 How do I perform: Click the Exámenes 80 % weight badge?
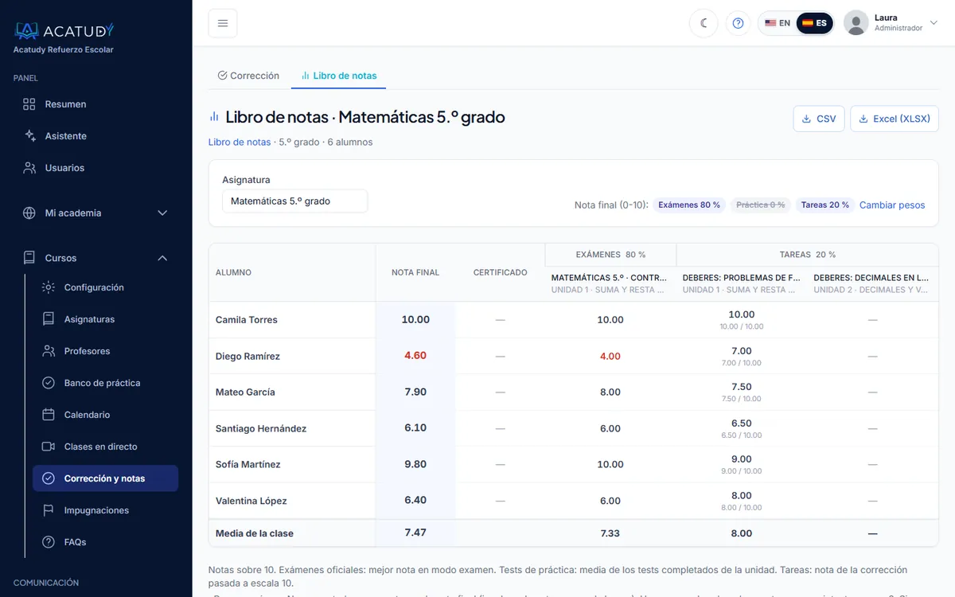(689, 205)
